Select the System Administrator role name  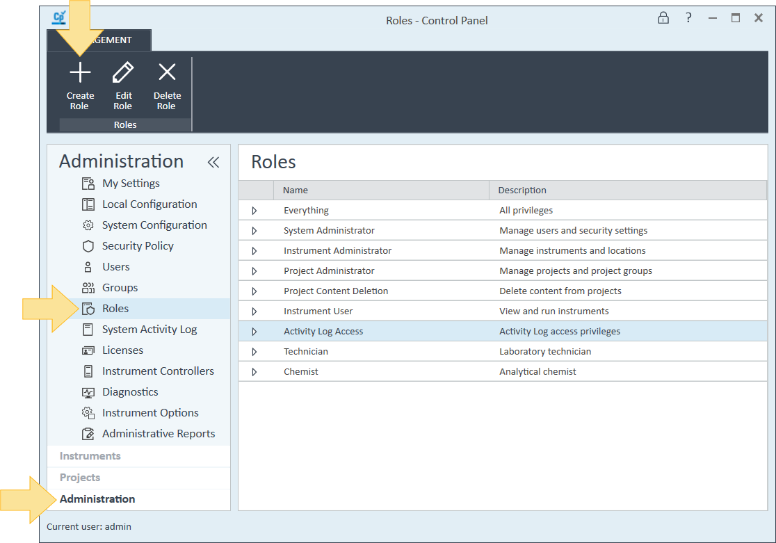click(x=329, y=231)
